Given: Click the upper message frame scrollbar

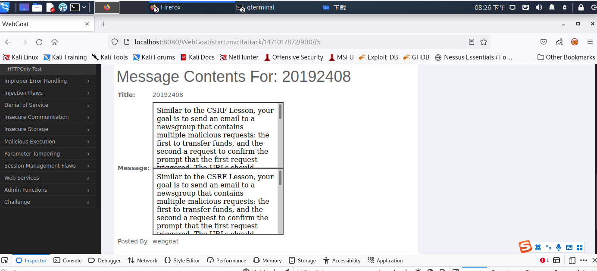Looking at the screenshot, I should [x=280, y=112].
